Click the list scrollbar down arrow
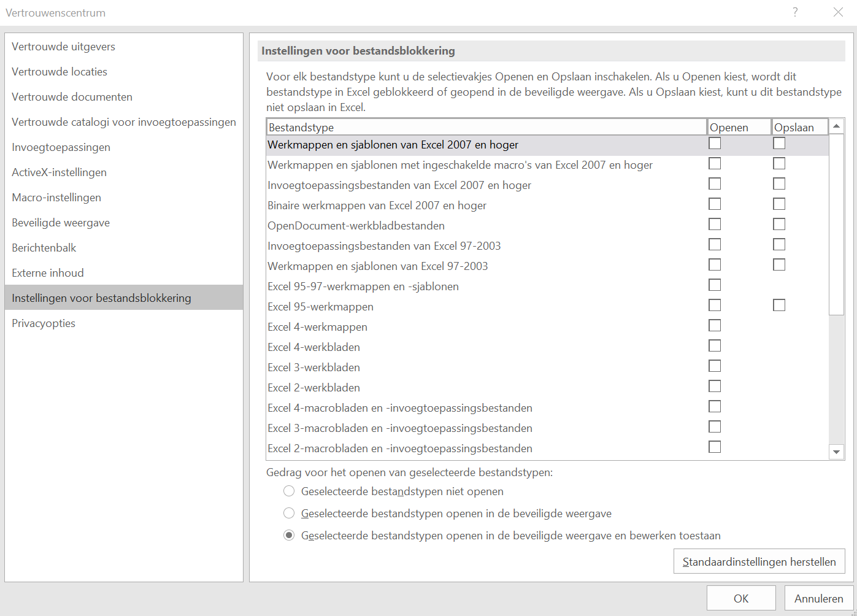The height and width of the screenshot is (616, 857). 836,452
